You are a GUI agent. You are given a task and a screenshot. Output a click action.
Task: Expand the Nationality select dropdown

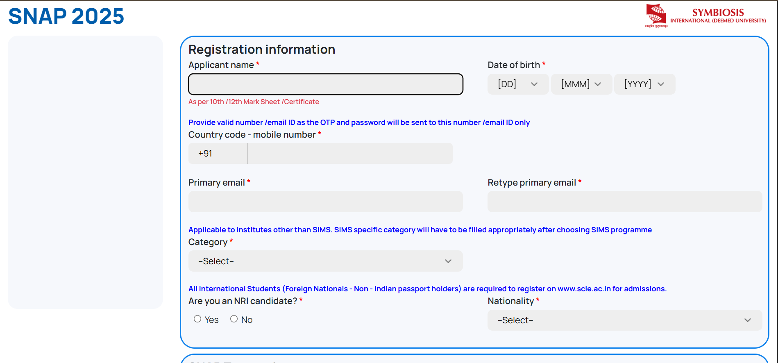tap(625, 320)
